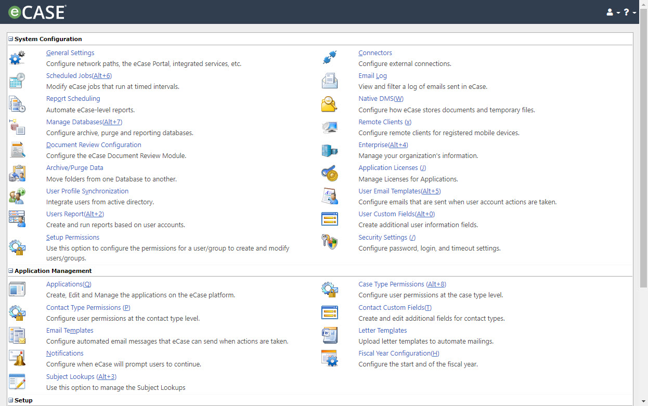Click the Scheduled Jobs calendar icon

(x=17, y=81)
